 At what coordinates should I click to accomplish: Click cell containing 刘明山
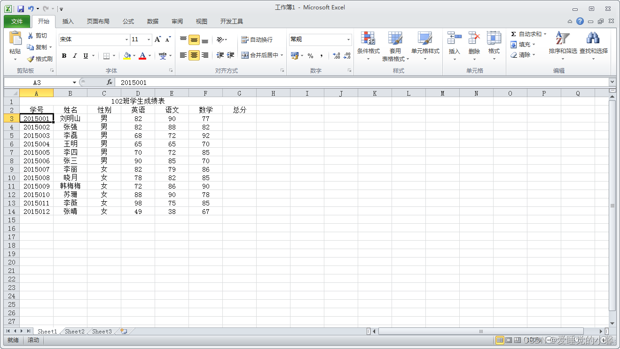tap(70, 119)
